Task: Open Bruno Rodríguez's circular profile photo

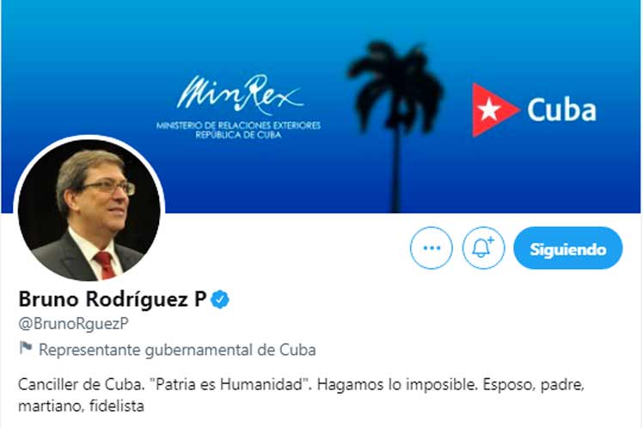Action: click(x=89, y=210)
